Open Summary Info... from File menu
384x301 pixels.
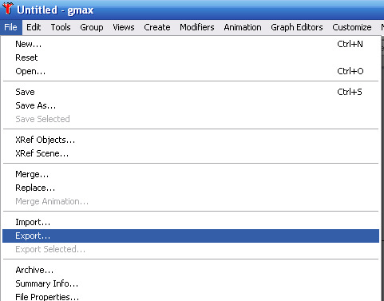click(x=191, y=283)
